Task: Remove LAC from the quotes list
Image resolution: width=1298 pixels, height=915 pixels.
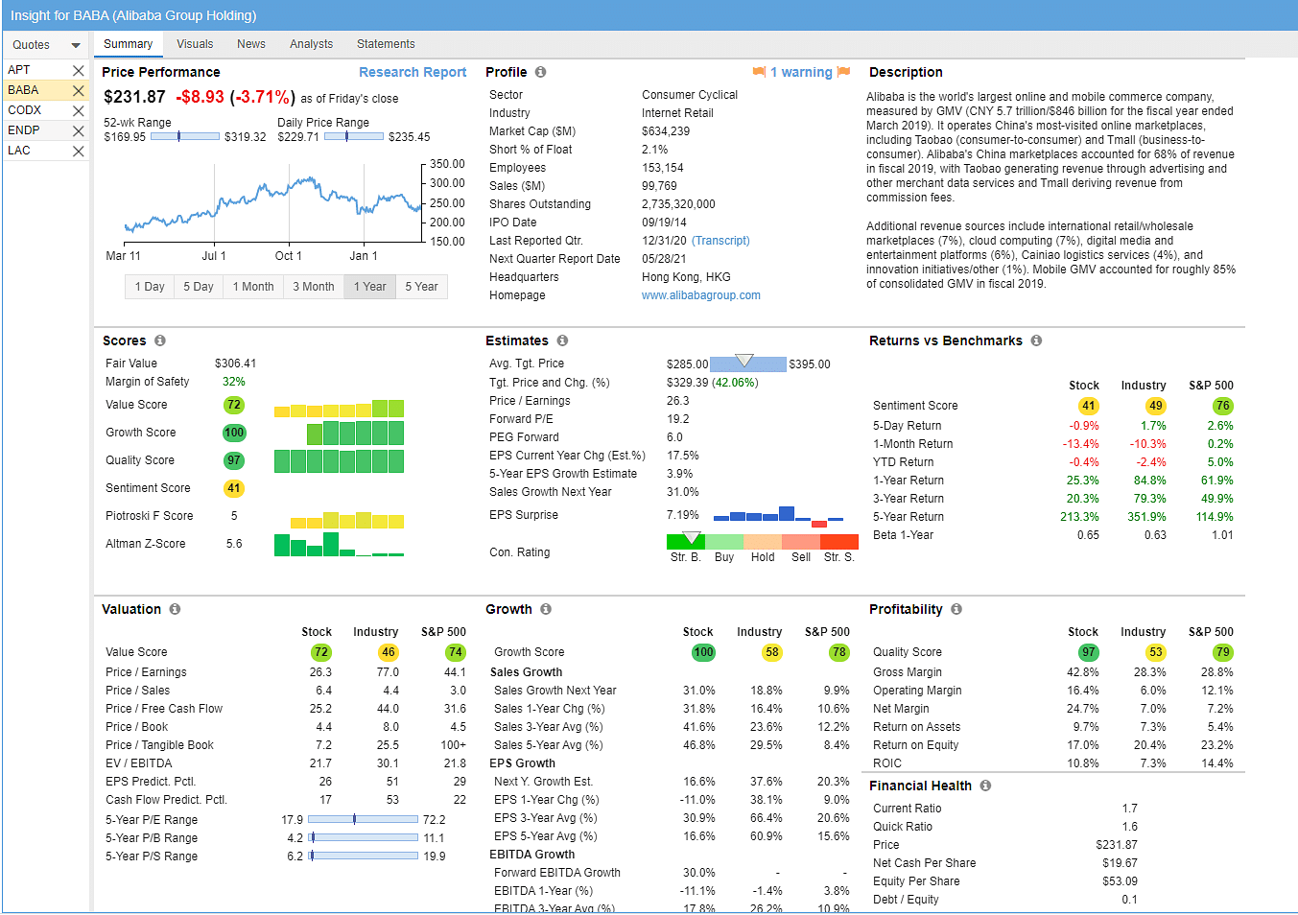Action: pyautogui.click(x=79, y=152)
